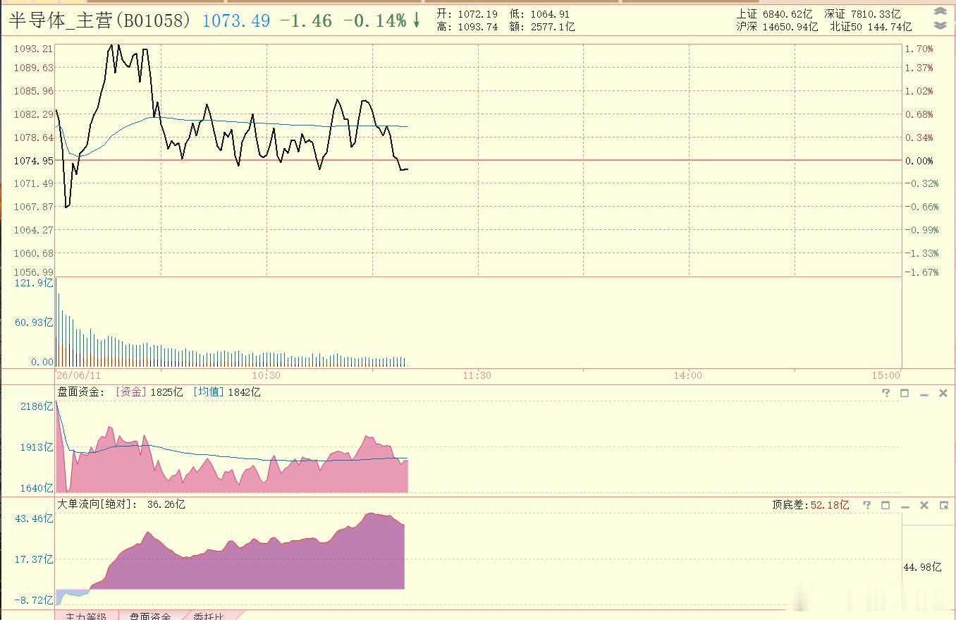The width and height of the screenshot is (956, 620).
Task: Click the 60.93亿 volume axis label
Action: click(35, 322)
